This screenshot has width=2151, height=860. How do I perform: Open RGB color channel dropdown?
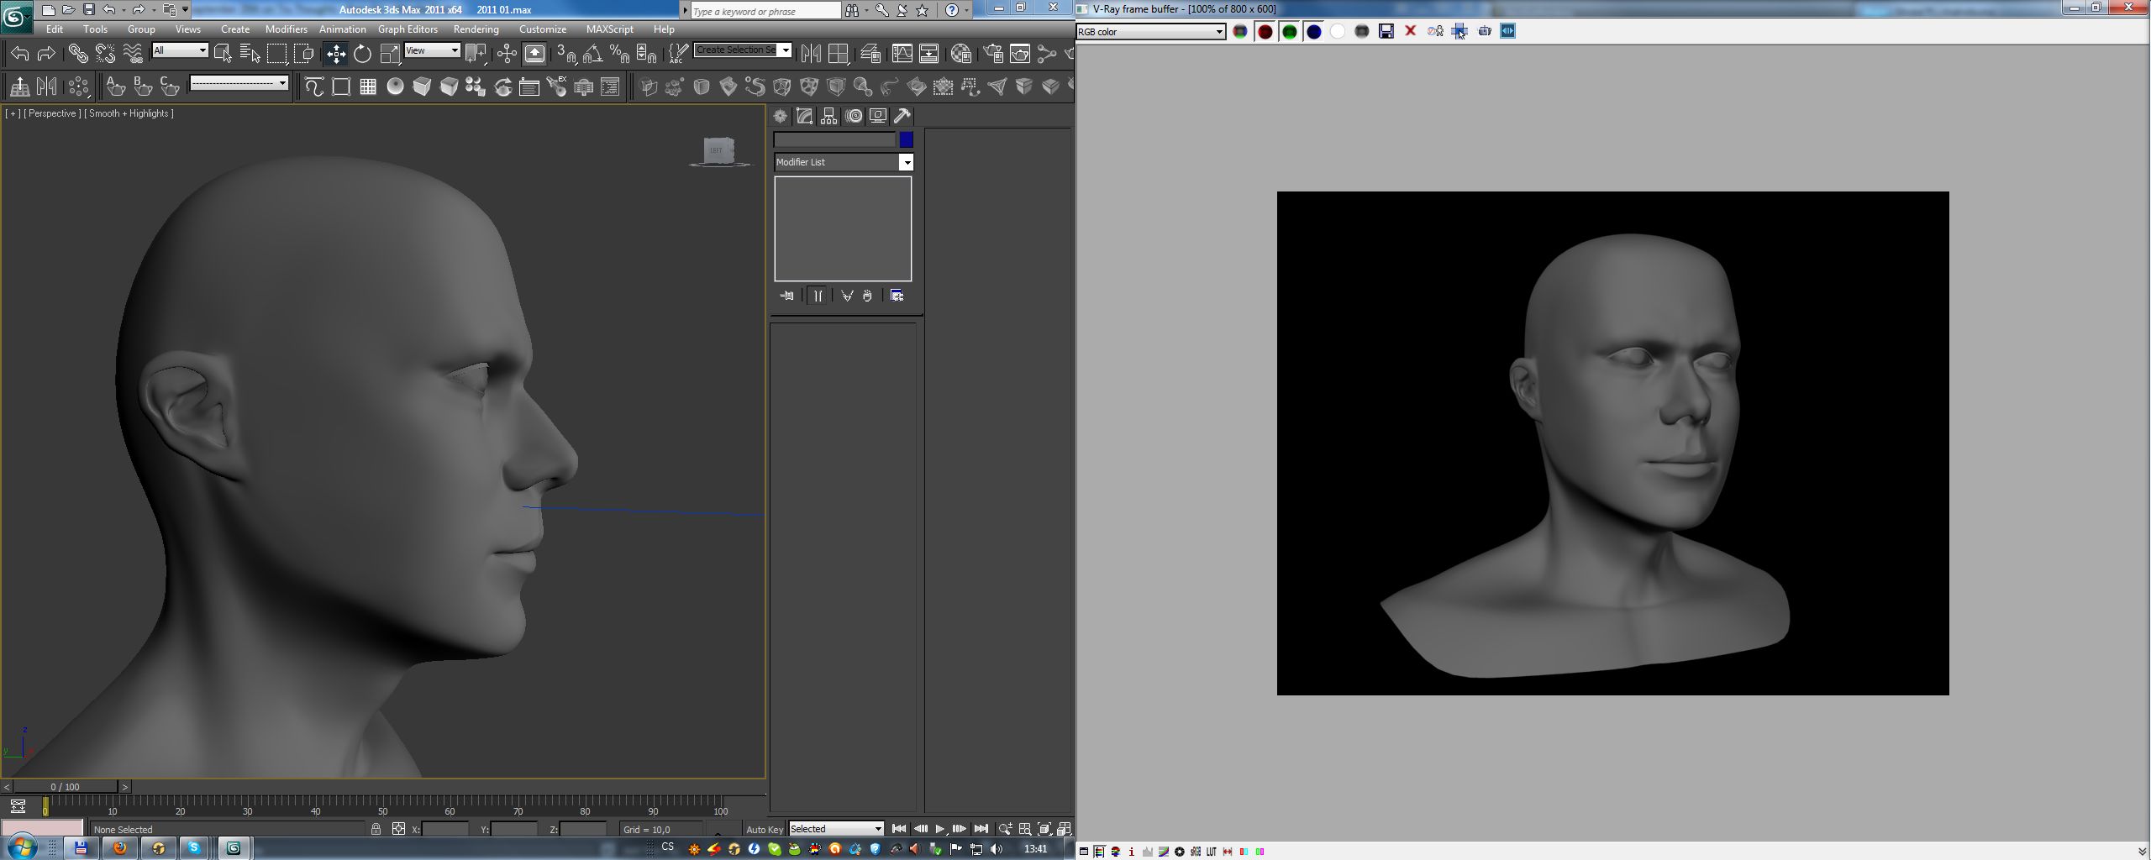[x=1151, y=32]
